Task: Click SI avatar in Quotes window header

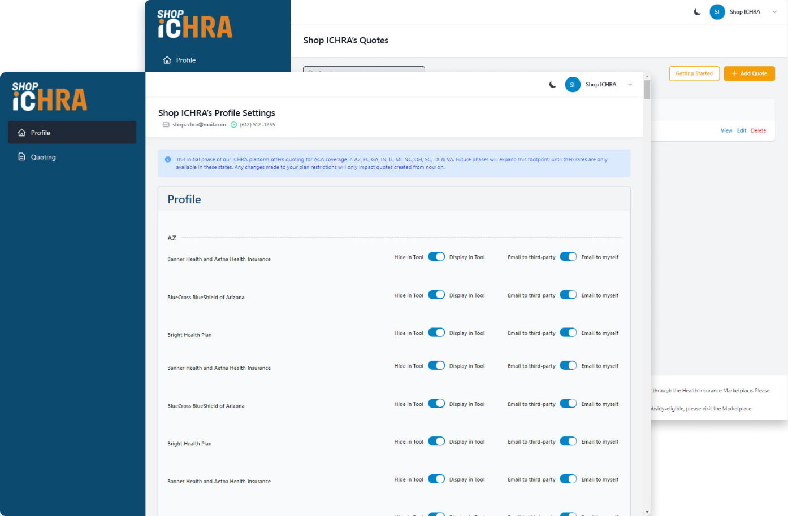Action: pos(717,12)
